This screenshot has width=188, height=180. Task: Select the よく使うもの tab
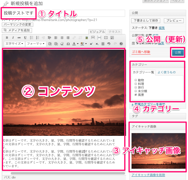167,72
